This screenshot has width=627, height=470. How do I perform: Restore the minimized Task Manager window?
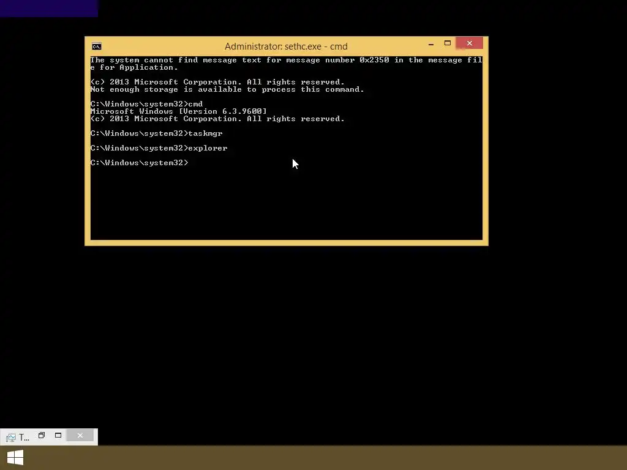[42, 435]
